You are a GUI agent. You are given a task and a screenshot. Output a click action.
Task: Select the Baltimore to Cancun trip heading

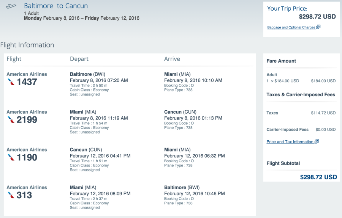click(56, 6)
